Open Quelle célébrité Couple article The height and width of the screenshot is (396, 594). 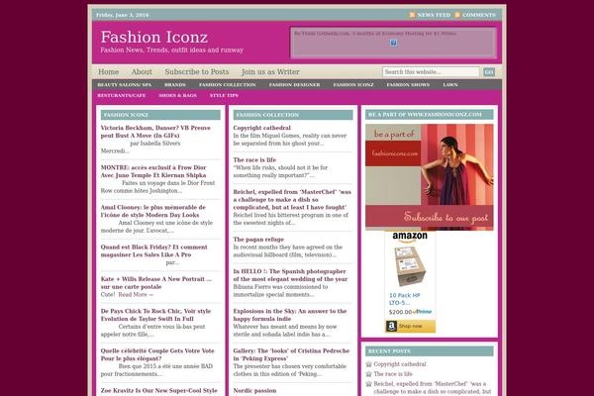coord(157,354)
